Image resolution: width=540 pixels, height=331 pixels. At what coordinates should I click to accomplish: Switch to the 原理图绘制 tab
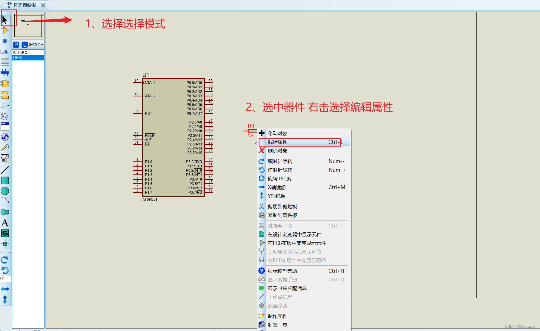click(25, 5)
